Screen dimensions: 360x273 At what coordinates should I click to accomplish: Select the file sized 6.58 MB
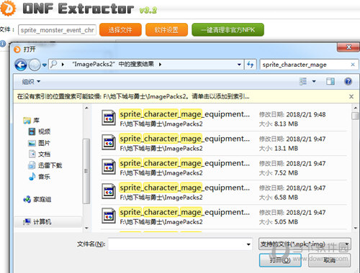(x=224, y=193)
